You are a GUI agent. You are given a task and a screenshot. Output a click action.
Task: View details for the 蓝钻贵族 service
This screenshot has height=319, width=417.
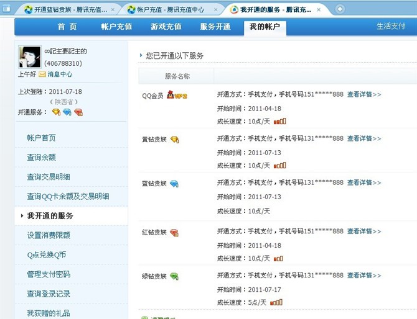364,182
